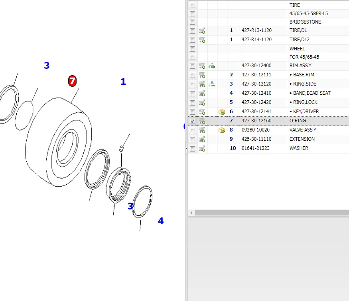Add BASE,RIM 427-30-12111 to cart
This screenshot has height=301, width=349.
[202, 75]
